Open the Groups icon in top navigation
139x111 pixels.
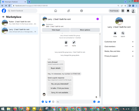tap(81, 11)
